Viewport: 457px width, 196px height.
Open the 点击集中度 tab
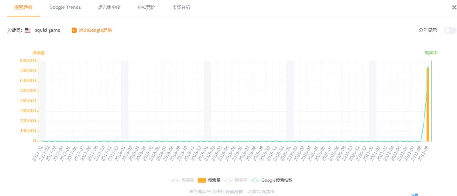coord(109,8)
